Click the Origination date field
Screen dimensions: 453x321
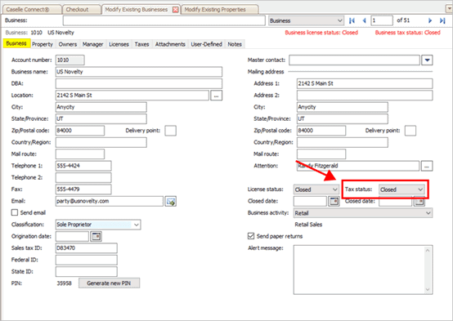point(72,236)
